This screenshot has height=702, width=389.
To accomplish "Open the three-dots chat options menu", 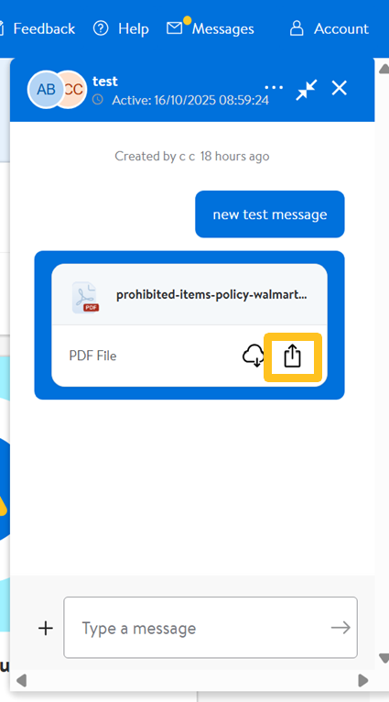I will click(274, 87).
